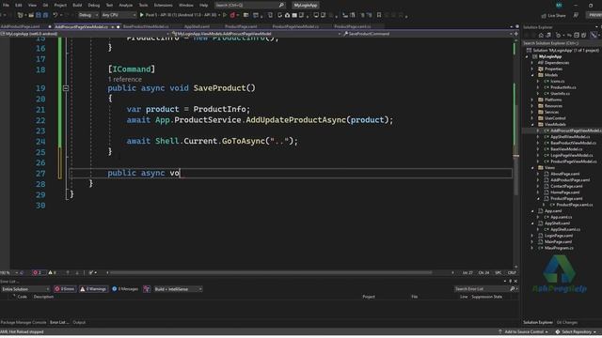Select AboutPage.xaml file

coord(564,174)
